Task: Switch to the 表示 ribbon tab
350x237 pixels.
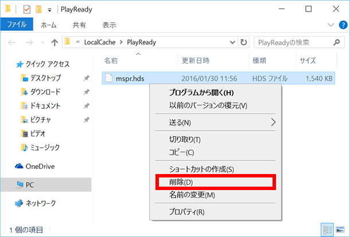Action: click(x=109, y=25)
